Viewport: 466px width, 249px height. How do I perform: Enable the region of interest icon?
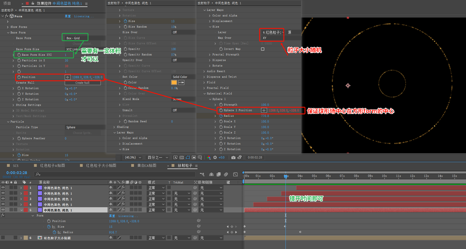(x=194, y=157)
